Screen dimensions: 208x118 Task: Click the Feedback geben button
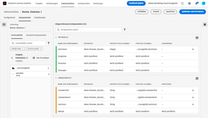coord(136,3)
